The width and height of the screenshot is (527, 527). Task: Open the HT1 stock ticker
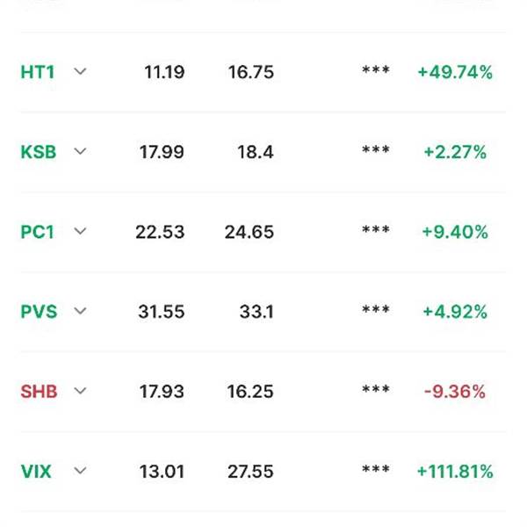[x=37, y=72]
